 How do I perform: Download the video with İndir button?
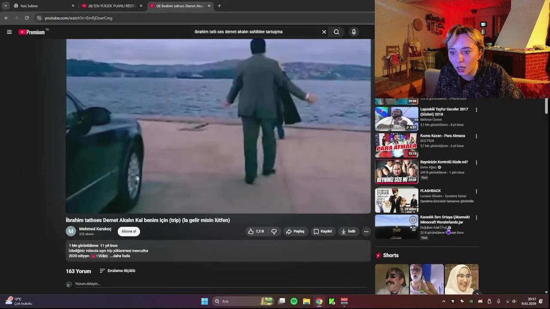[x=348, y=231]
